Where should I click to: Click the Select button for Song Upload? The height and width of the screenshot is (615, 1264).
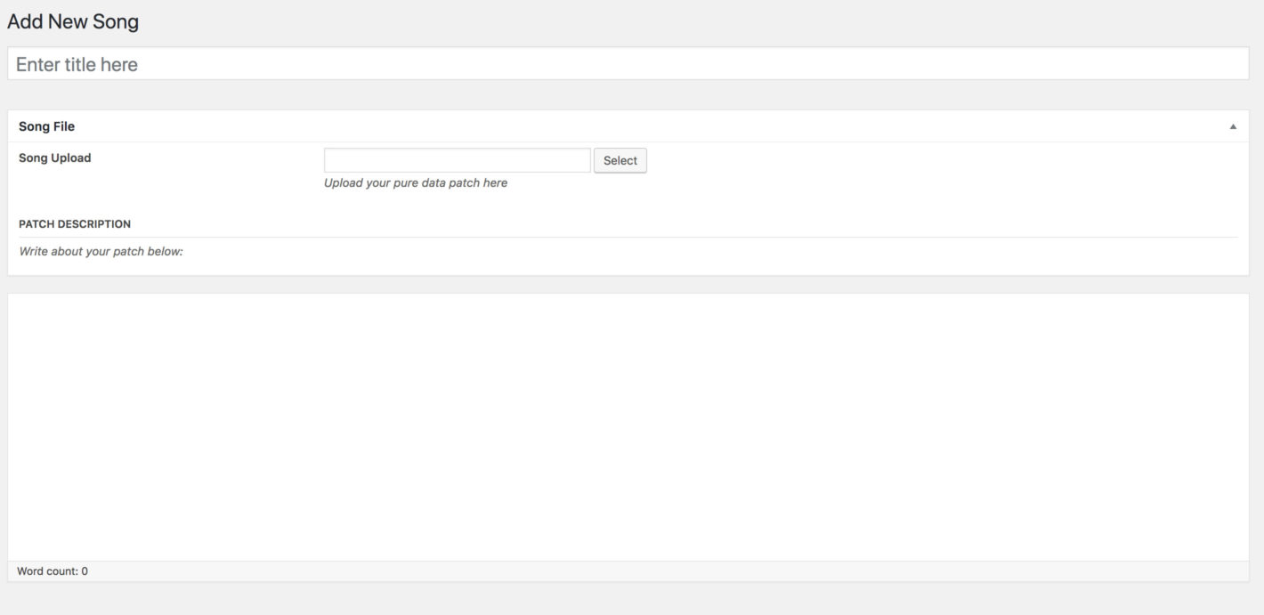tap(620, 160)
